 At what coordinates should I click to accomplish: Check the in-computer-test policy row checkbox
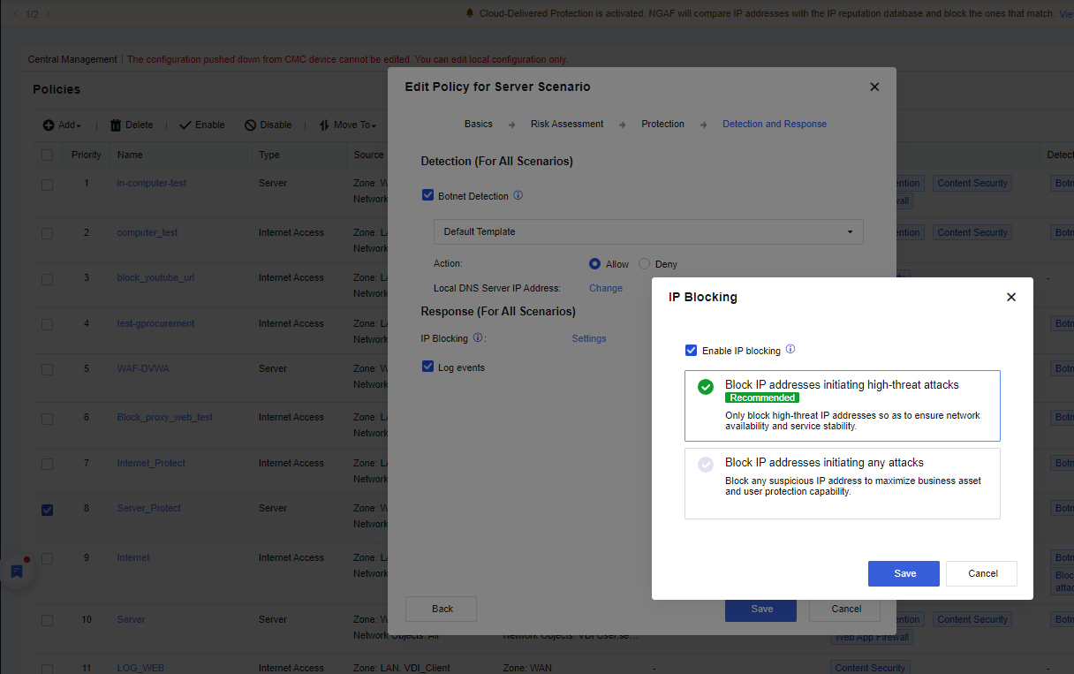[47, 185]
